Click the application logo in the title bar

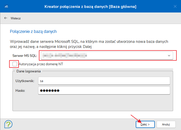point(6,6)
